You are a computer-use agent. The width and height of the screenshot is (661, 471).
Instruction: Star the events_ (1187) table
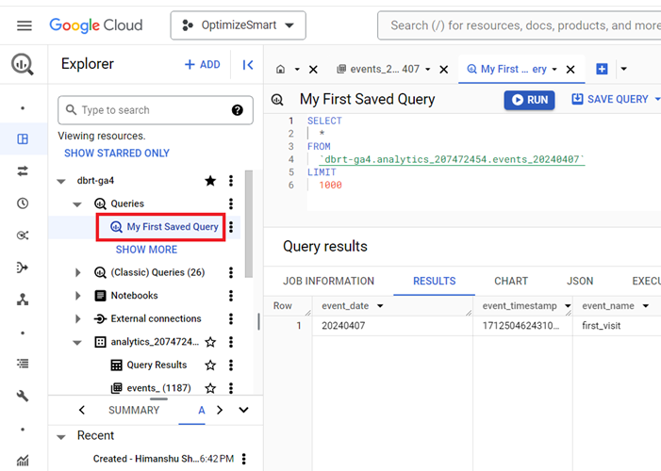[210, 388]
